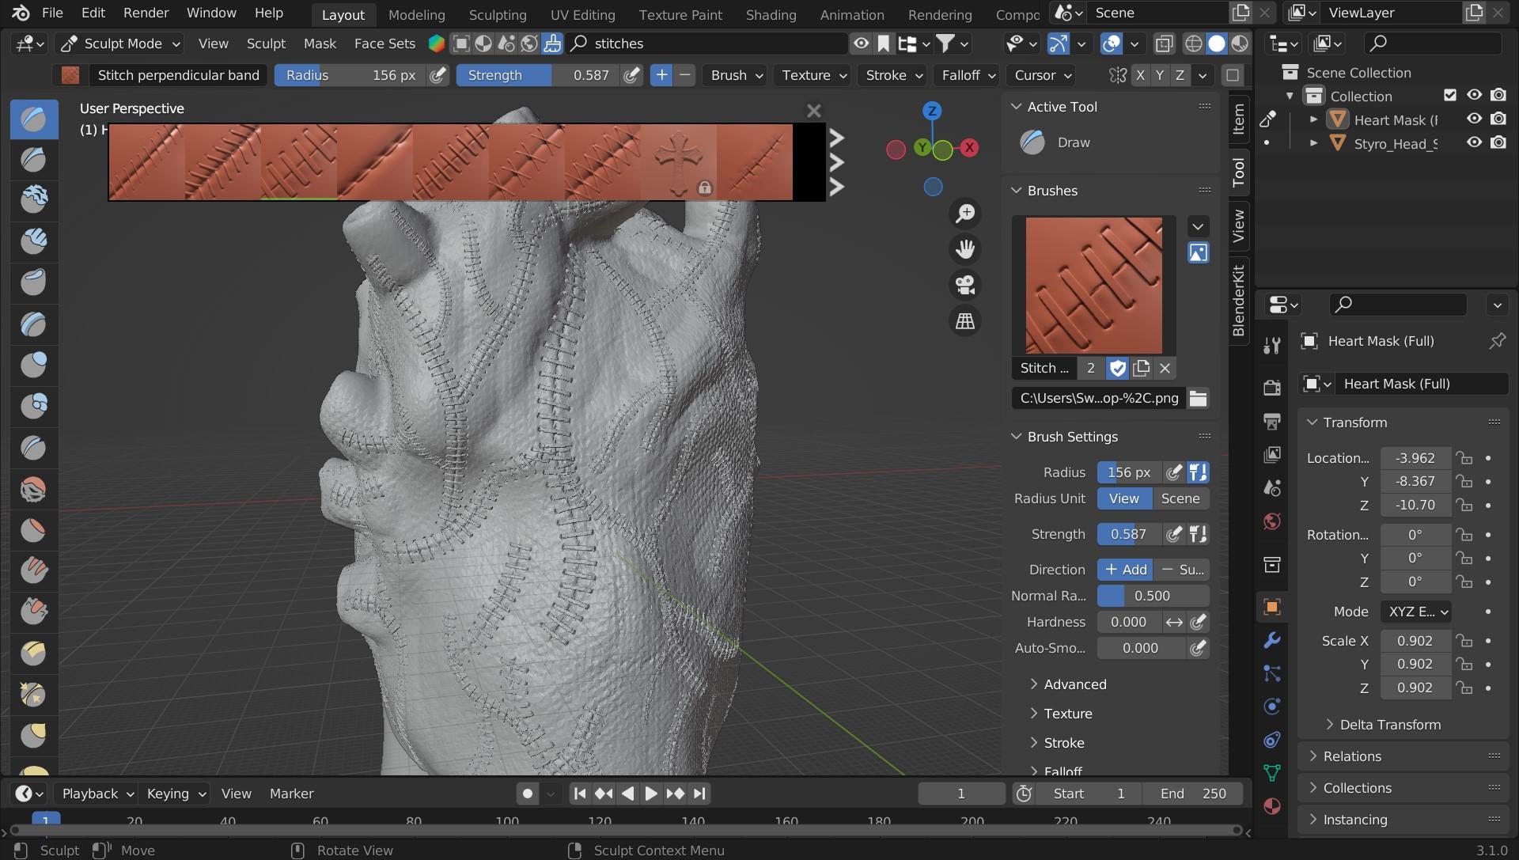The image size is (1519, 860).
Task: Enable Add direction for brush stroke
Action: pyautogui.click(x=1126, y=570)
